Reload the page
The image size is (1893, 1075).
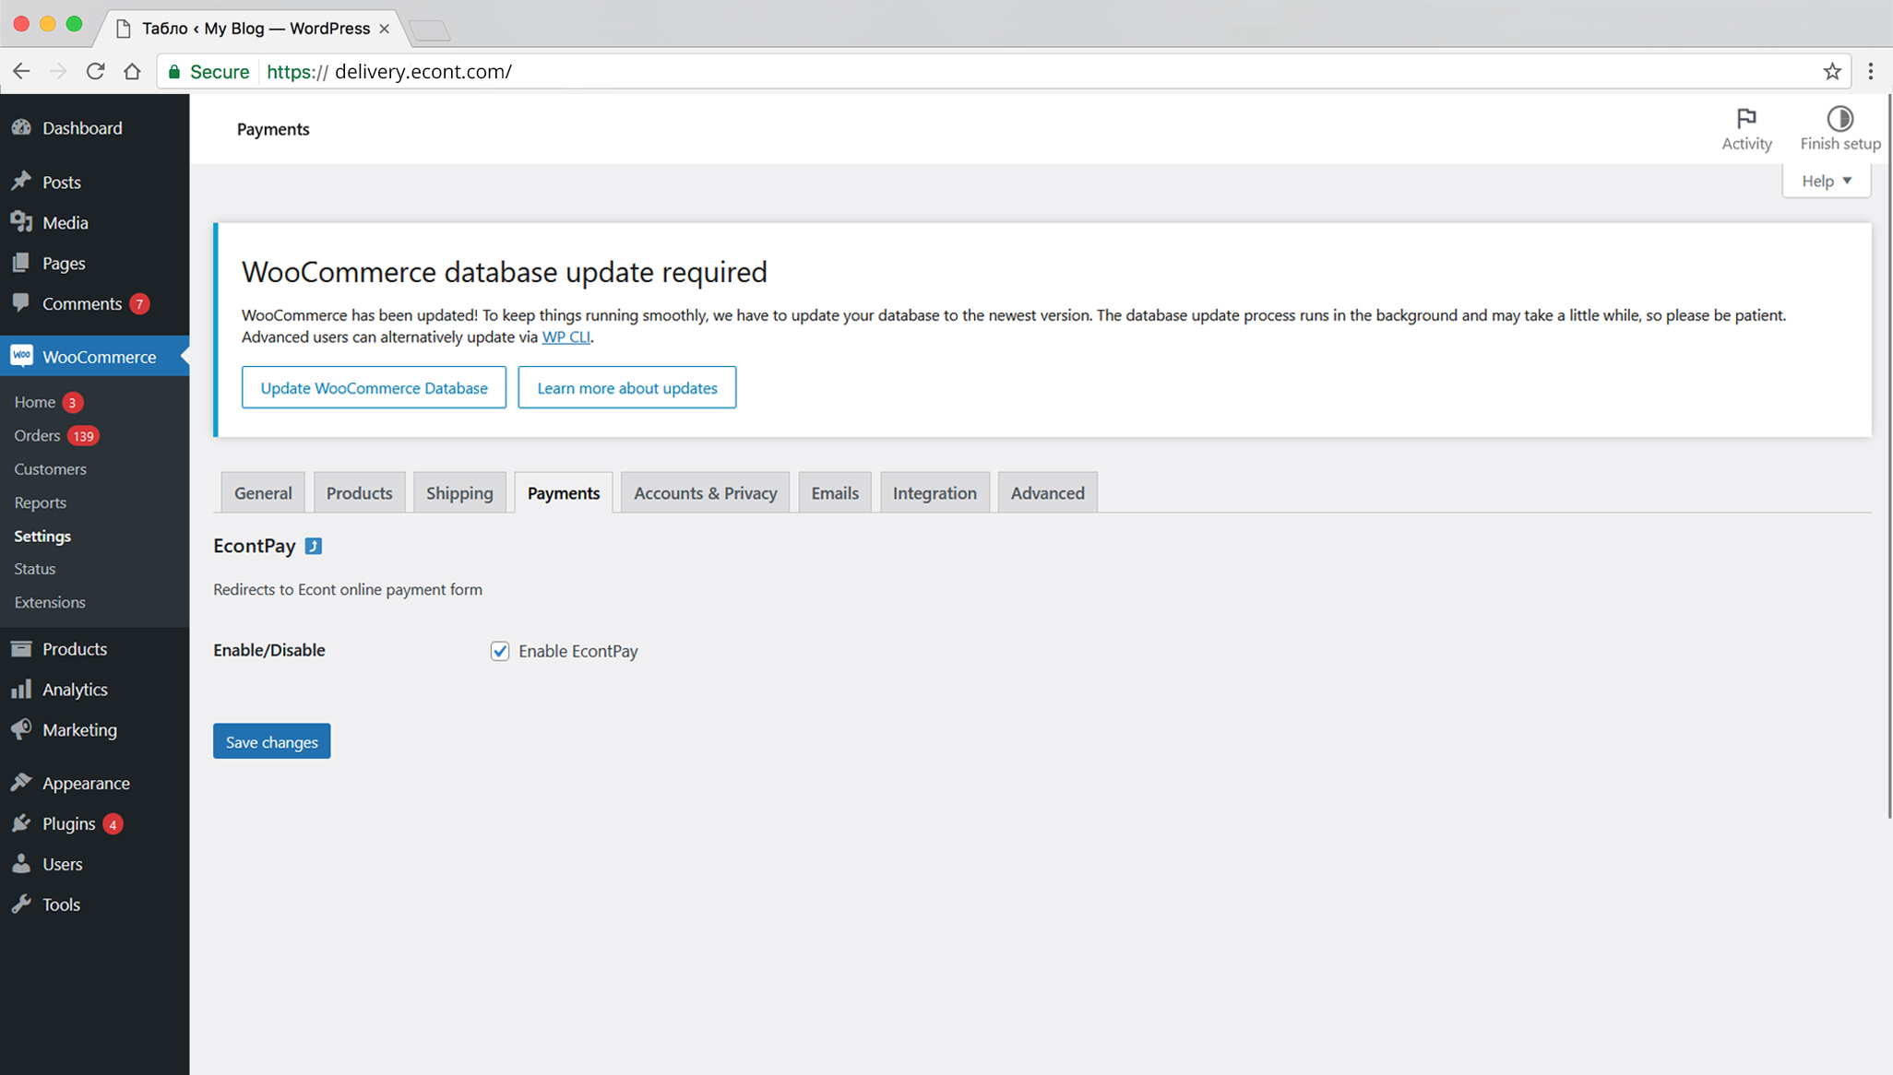pos(95,71)
